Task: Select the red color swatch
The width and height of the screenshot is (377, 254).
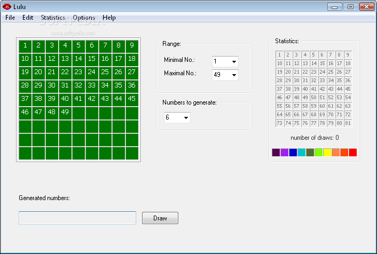Action: [x=353, y=153]
